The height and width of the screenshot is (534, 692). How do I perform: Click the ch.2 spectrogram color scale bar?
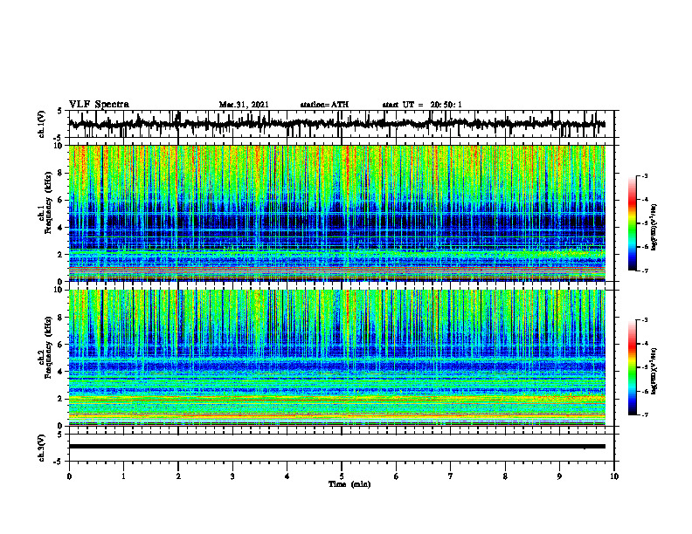coord(633,367)
